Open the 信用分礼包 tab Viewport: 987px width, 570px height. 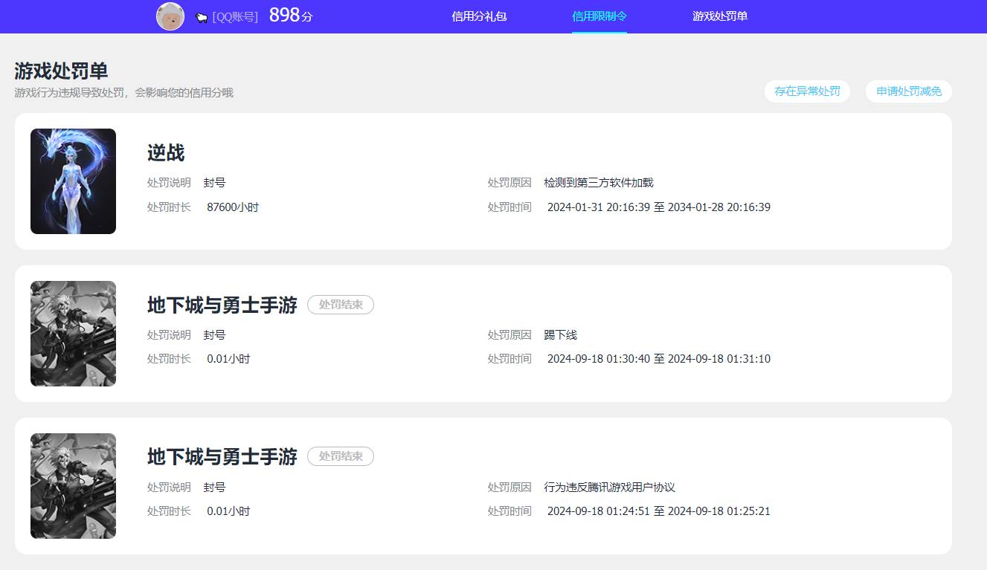pos(479,16)
